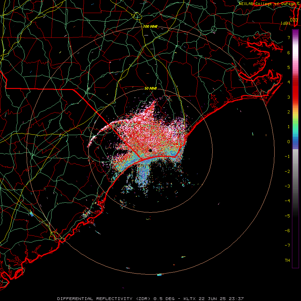This screenshot has height=301, width=301.
Task: Click the "-7" value on the dB scale
Action: [287, 245]
